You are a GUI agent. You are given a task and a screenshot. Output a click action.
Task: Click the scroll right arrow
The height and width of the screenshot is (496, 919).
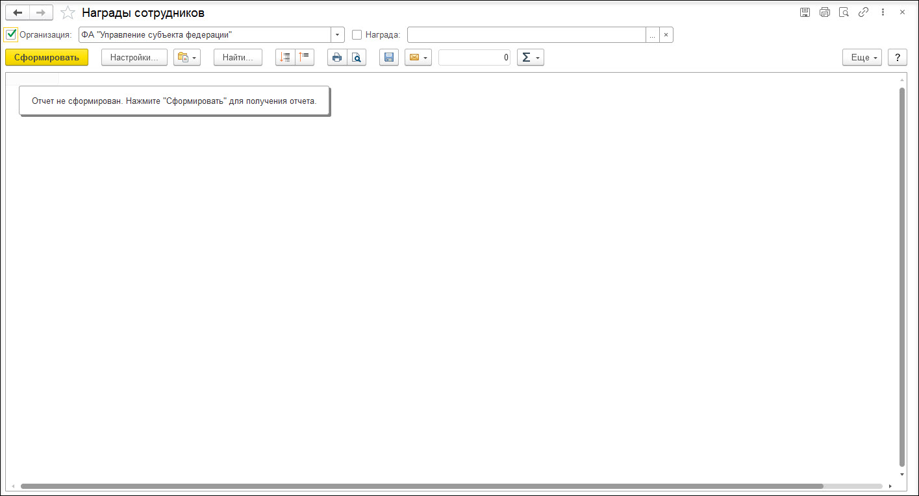[890, 486]
